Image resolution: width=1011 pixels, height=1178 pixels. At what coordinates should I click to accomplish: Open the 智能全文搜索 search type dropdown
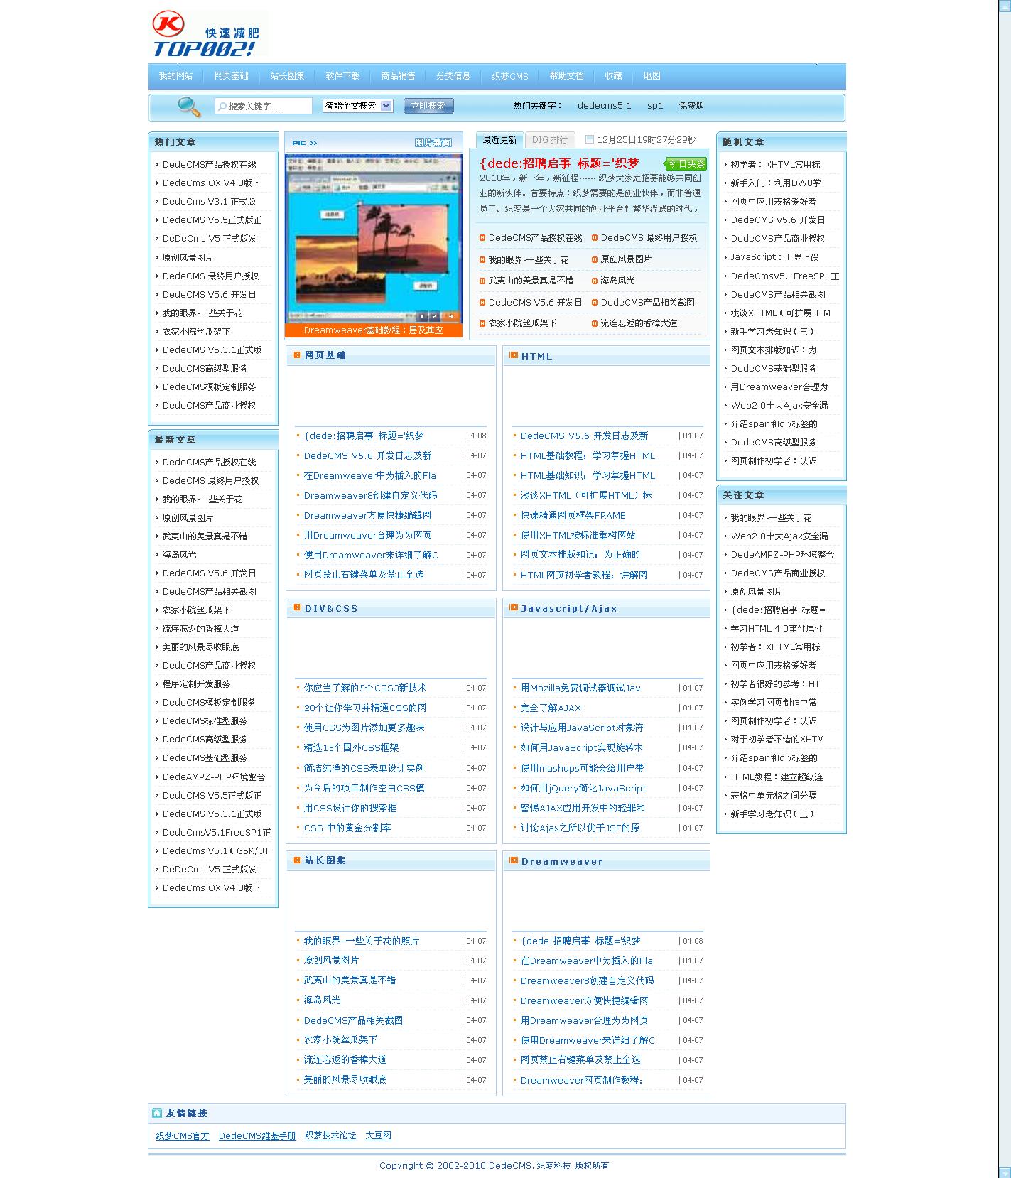click(x=358, y=106)
